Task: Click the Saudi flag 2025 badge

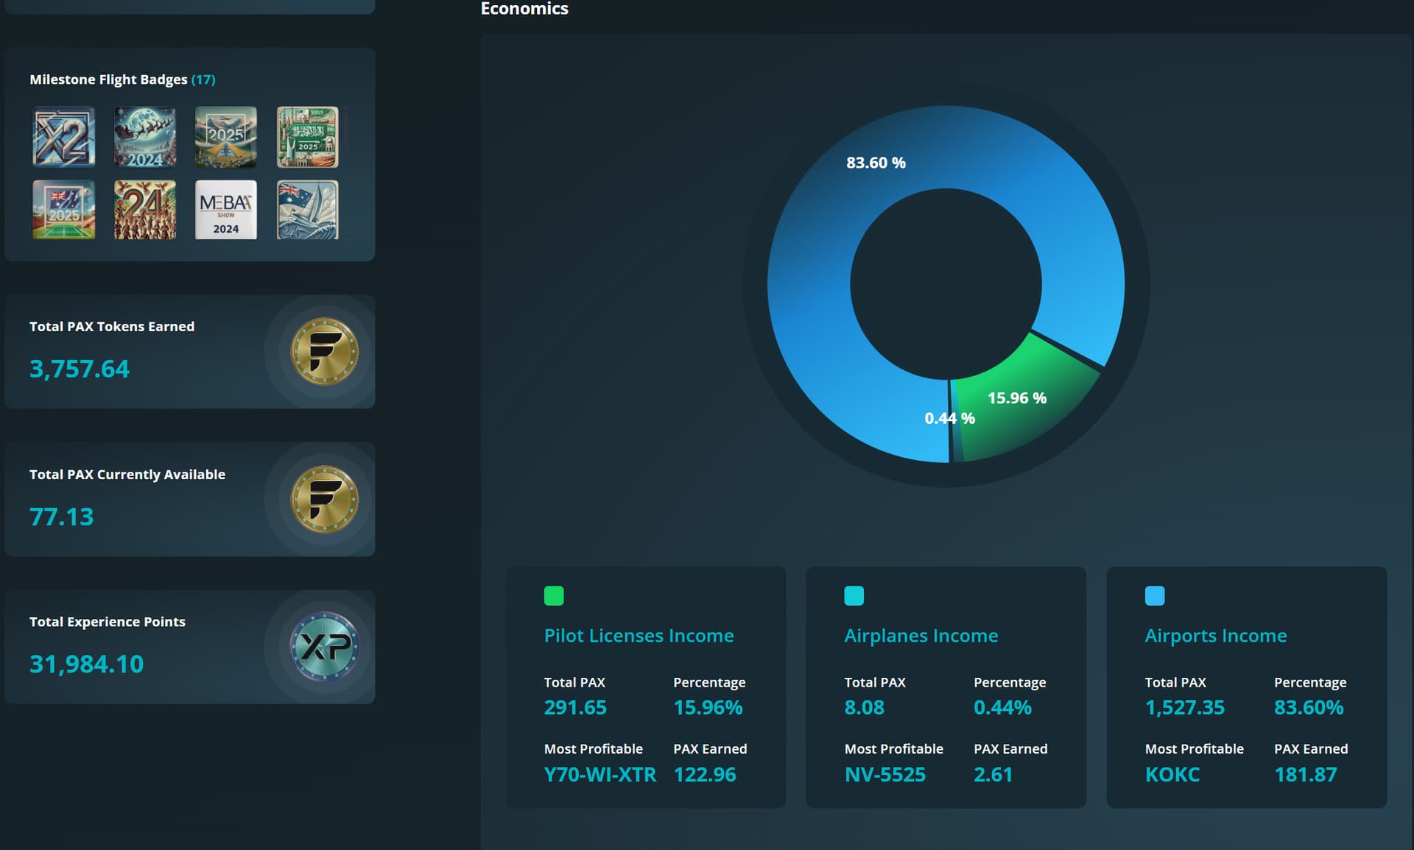Action: (307, 137)
